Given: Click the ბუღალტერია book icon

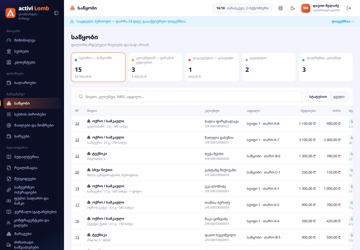Looking at the screenshot, I should click(x=9, y=157).
